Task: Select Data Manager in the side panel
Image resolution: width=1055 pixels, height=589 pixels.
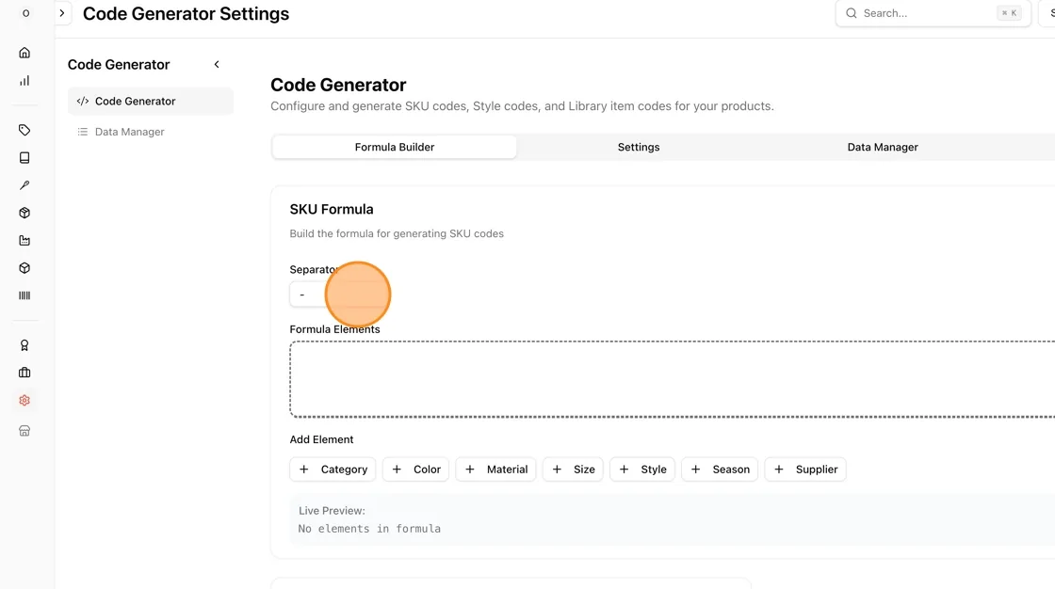Action: [x=151, y=132]
